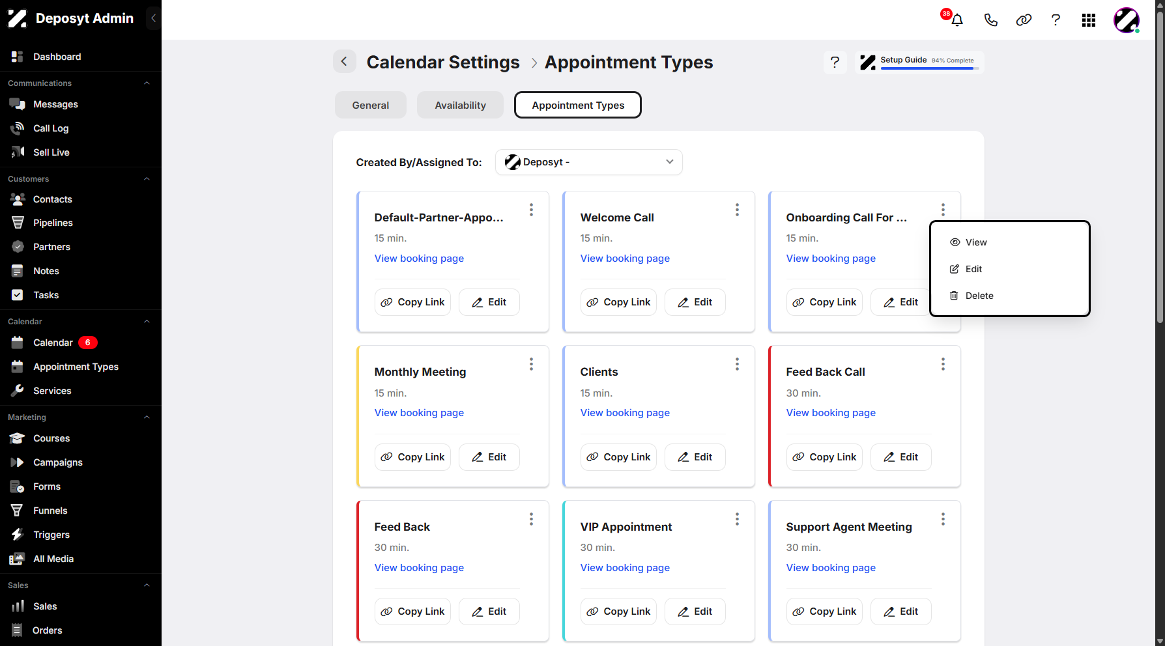Open three-dot menu on Welcome Call card
1165x646 pixels.
(x=737, y=210)
